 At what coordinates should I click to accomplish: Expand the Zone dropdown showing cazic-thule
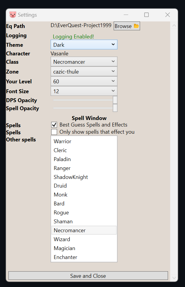pos(84,71)
